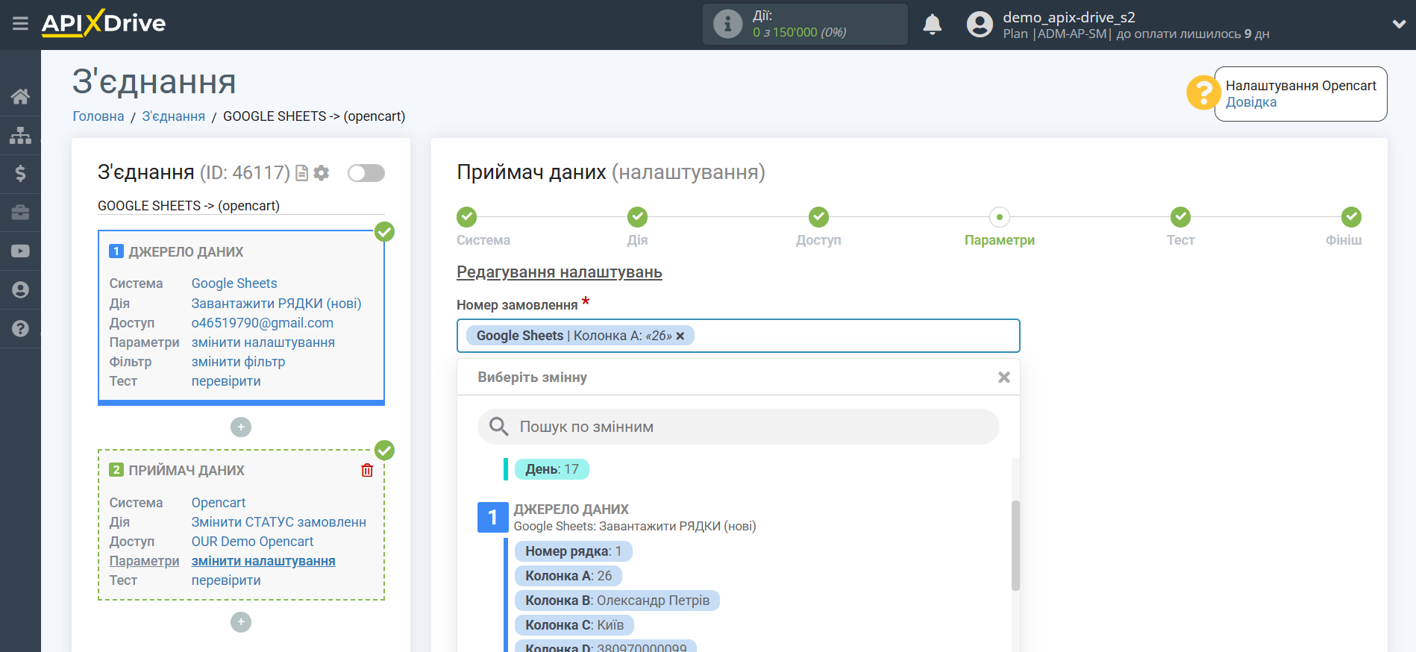Viewport: 1416px width, 652px height.
Task: Click the variable list scrollbar
Action: (x=1015, y=545)
